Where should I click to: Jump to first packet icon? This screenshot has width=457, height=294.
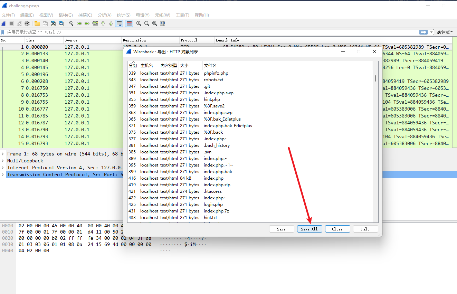103,23
